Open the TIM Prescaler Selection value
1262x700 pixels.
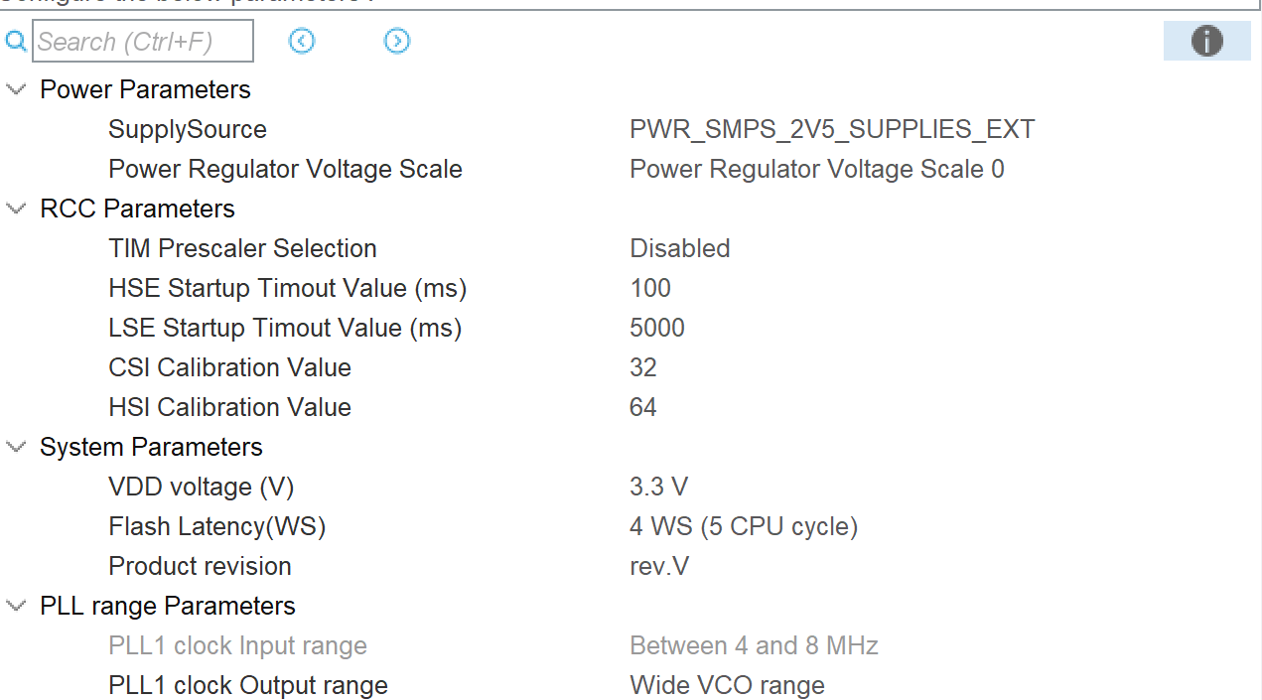pyautogui.click(x=679, y=248)
